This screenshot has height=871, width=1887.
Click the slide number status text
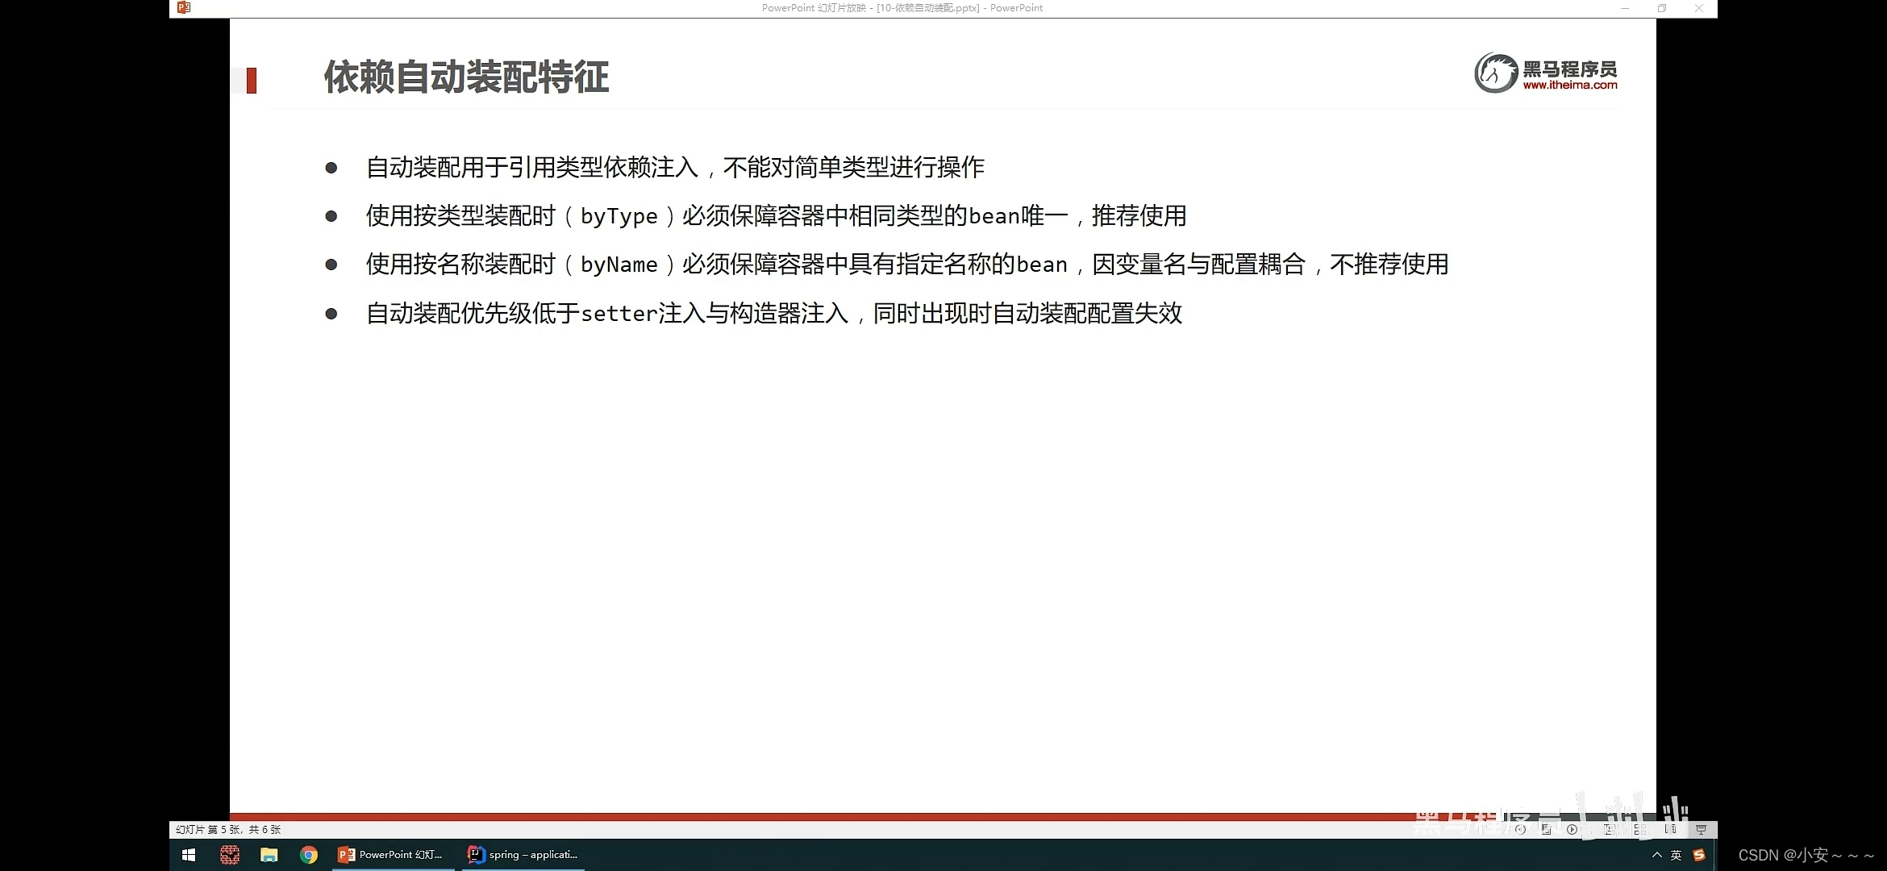(x=228, y=829)
